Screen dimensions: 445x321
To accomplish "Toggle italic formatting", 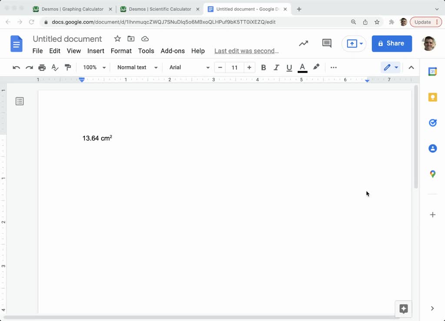I will point(276,67).
